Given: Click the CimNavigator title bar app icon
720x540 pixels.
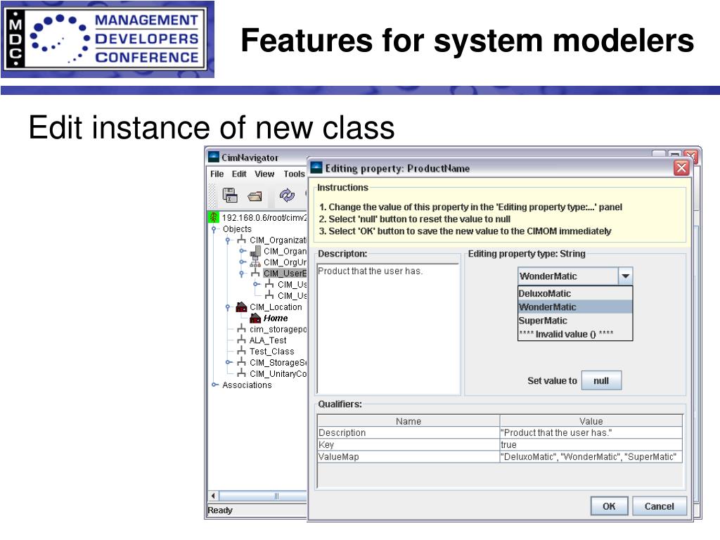Looking at the screenshot, I should coord(214,157).
